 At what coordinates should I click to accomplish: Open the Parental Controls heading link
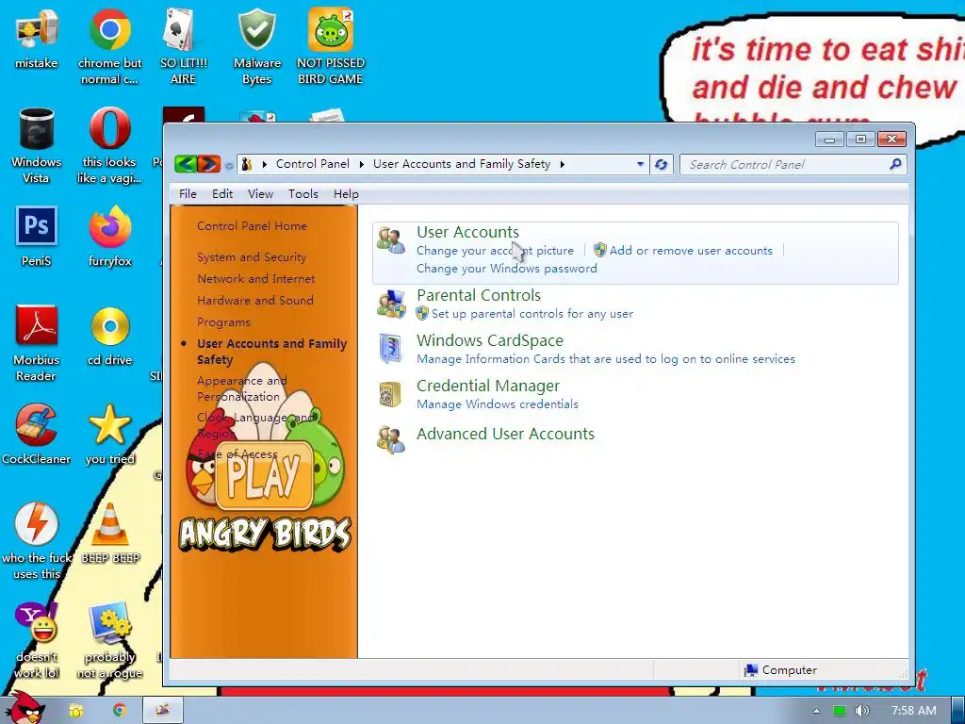(x=478, y=295)
